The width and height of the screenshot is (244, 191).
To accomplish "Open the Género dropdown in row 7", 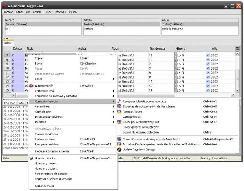I will click(208, 55).
